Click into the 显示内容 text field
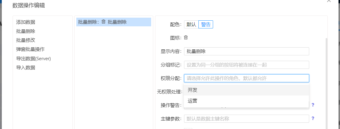 pos(246,51)
